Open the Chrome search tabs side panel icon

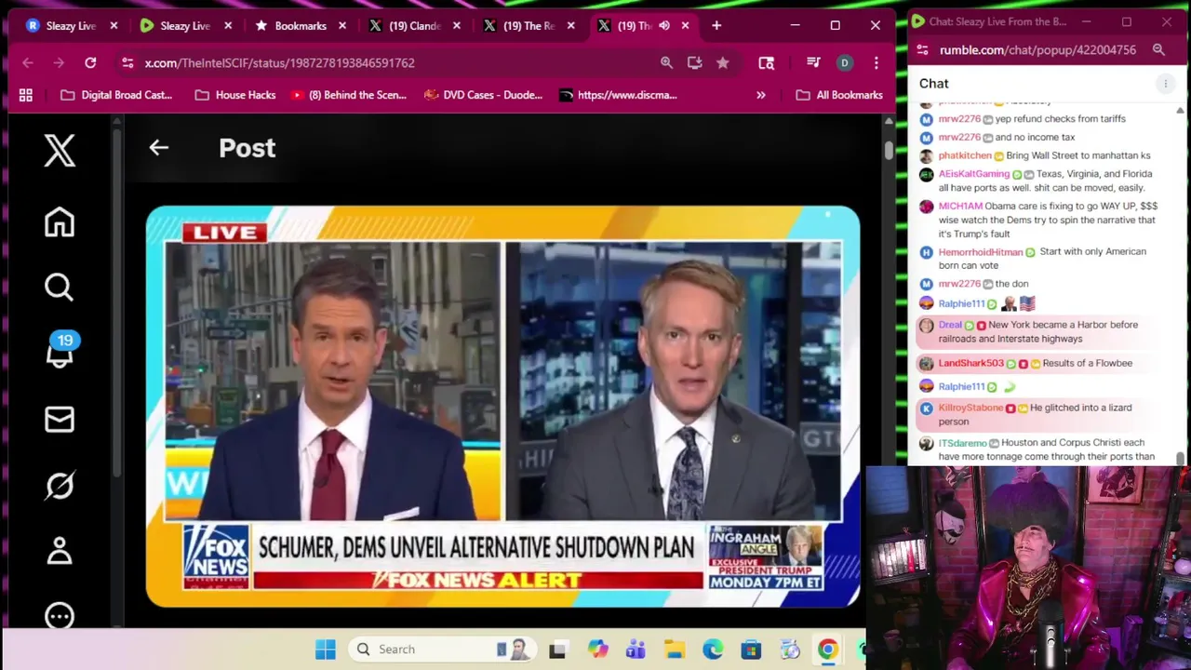767,62
